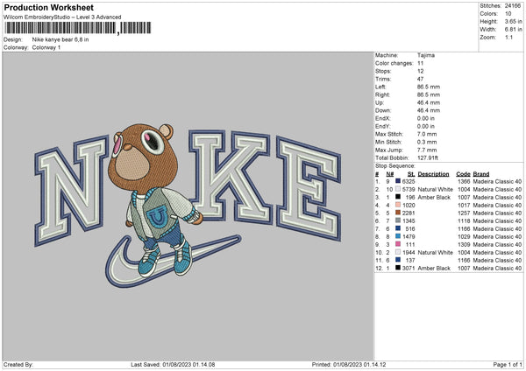This screenshot has width=526, height=371.
Task: Click the Min Stitch value "0.3 mm"
Action: click(x=427, y=142)
